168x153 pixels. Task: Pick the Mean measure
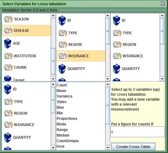click(x=61, y=91)
